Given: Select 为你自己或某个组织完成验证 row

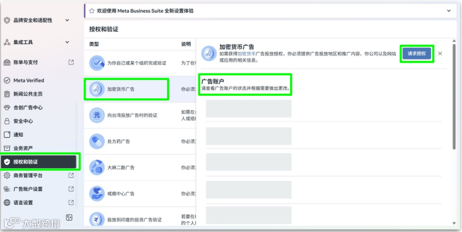Looking at the screenshot, I should click(x=140, y=63).
